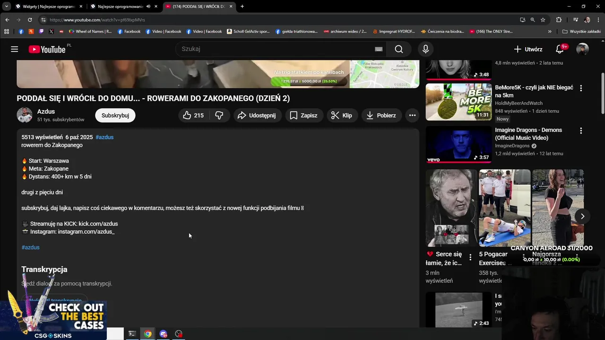Open the account avatar menu

coord(582,49)
